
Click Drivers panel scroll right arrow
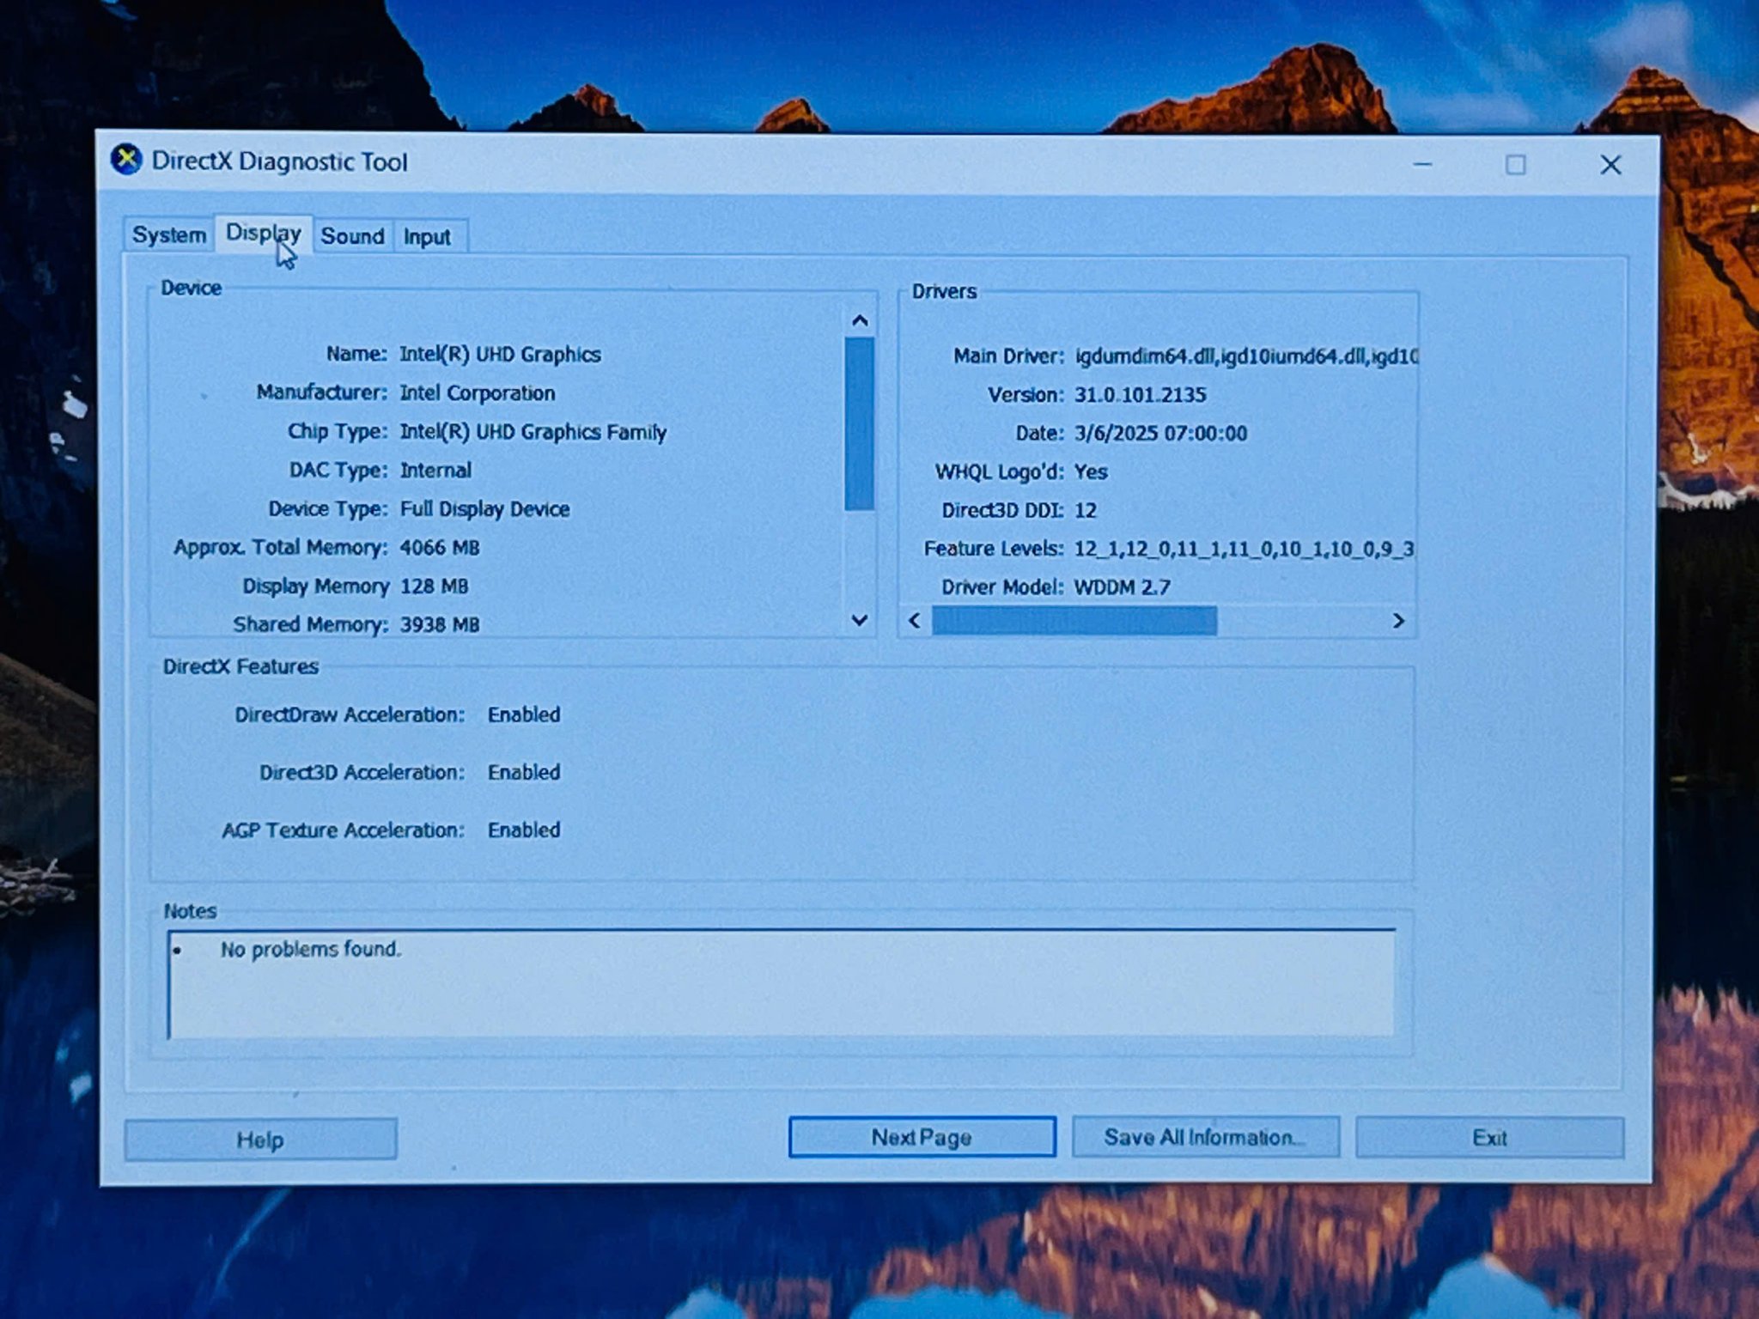[1398, 620]
